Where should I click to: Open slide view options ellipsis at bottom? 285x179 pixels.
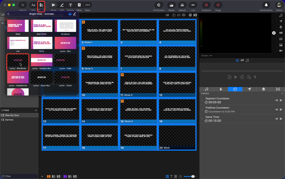180,176
